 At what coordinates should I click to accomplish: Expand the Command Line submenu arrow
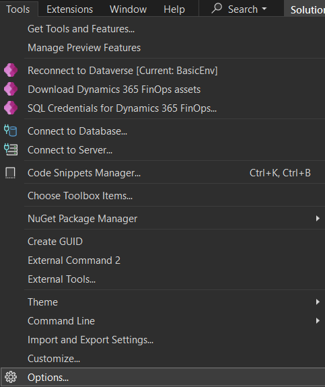(x=318, y=320)
